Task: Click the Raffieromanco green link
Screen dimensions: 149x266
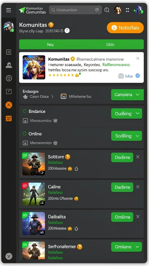Action: pos(116,65)
